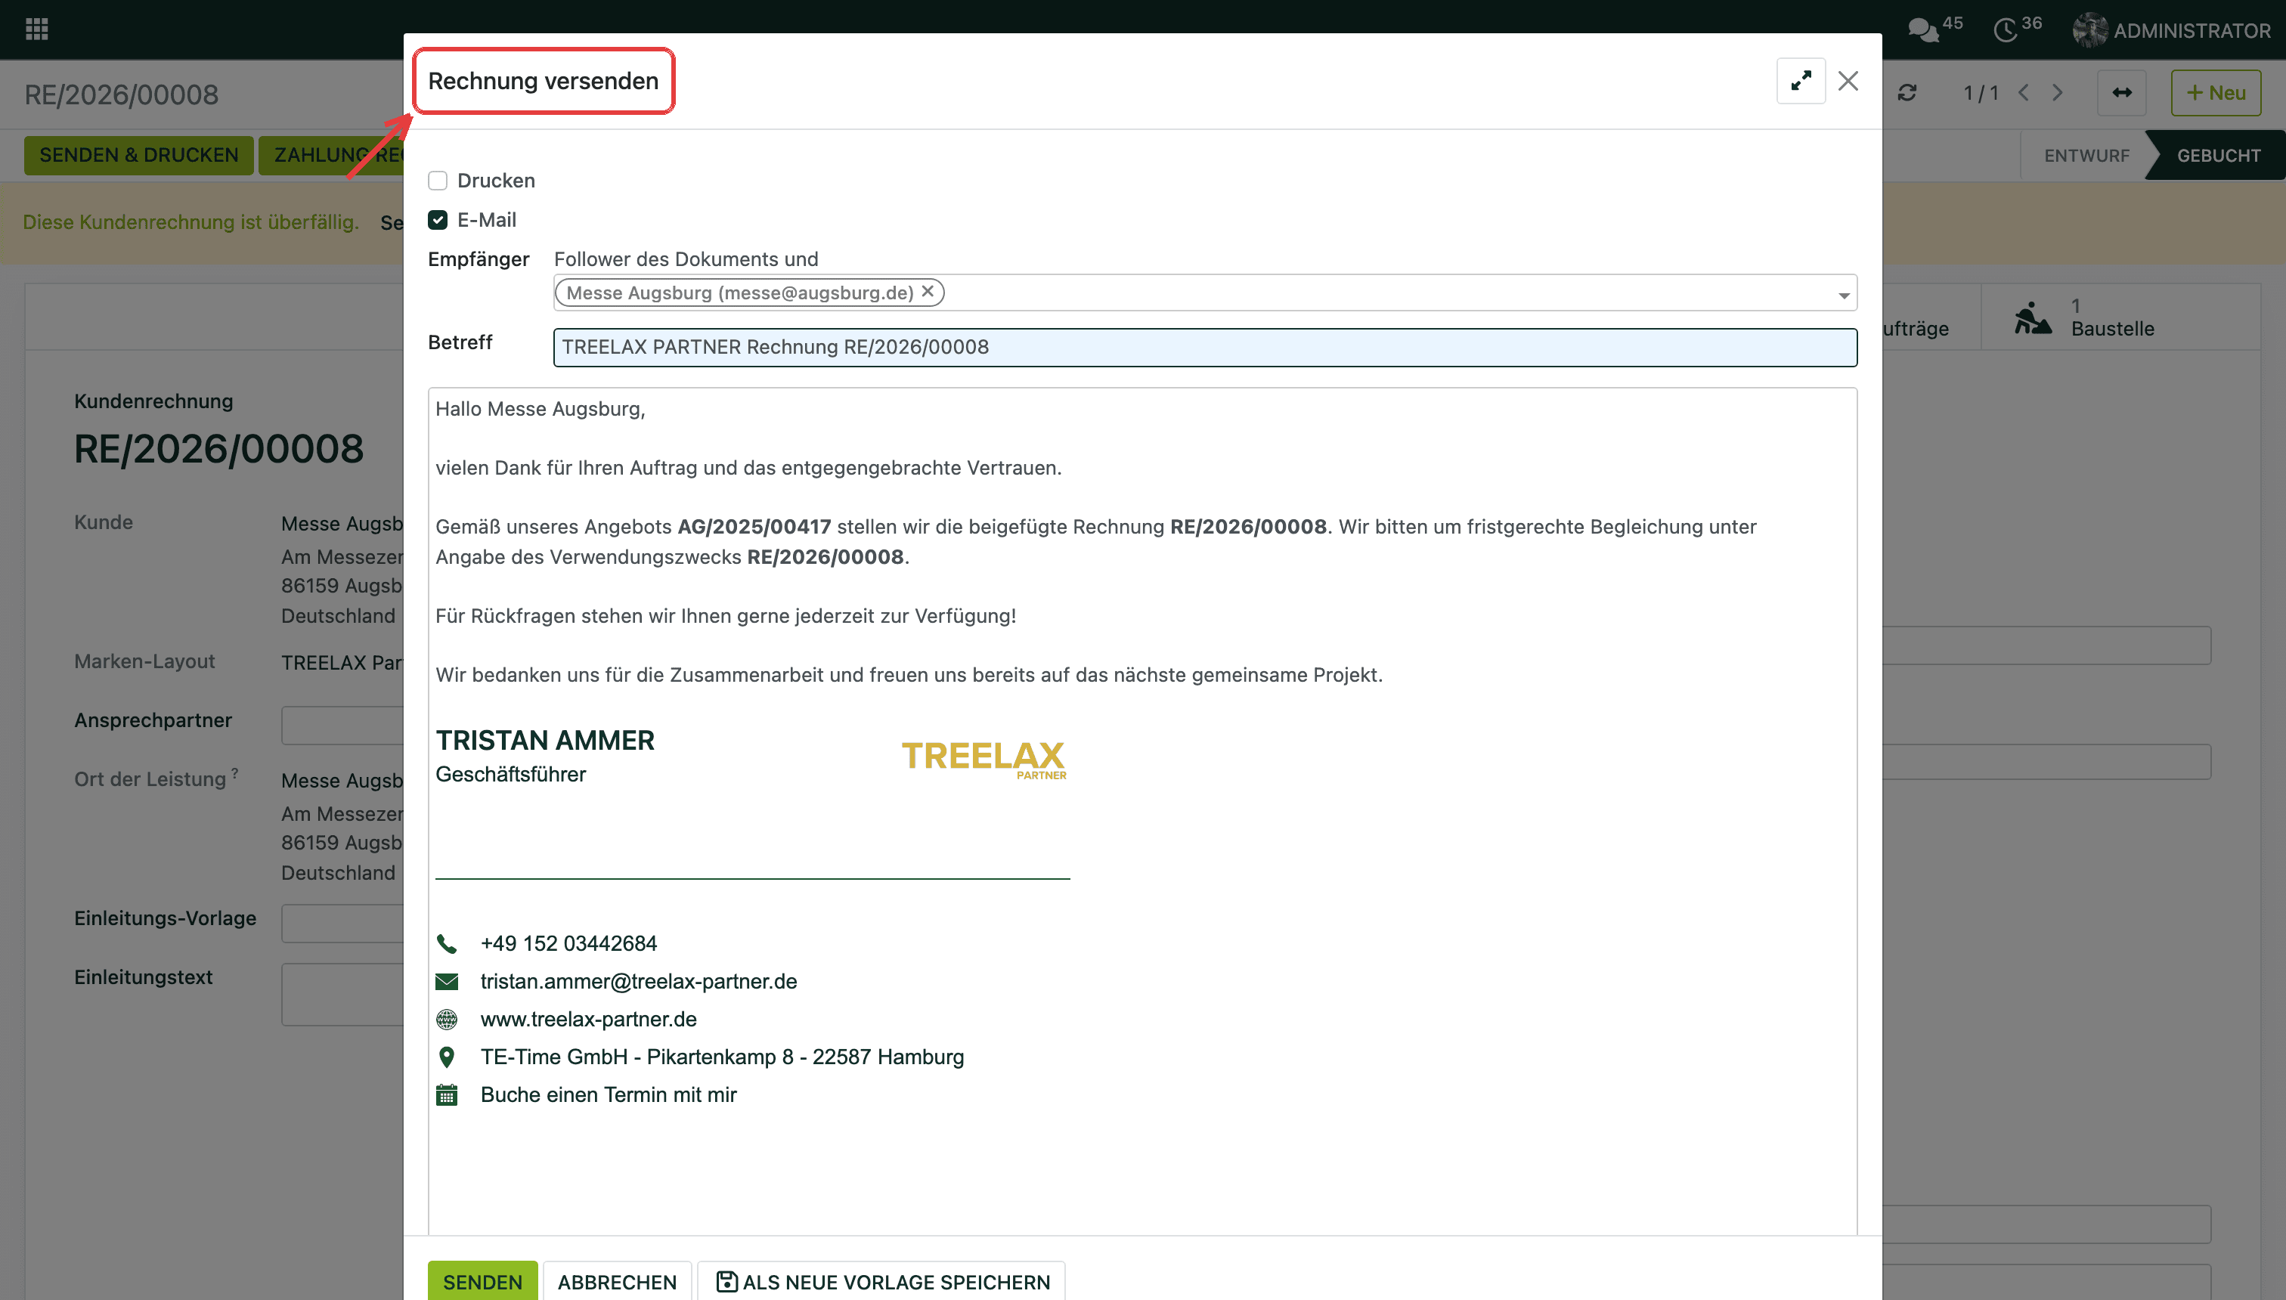This screenshot has width=2286, height=1300.
Task: Click the tristan.ammer@treelax-partner.de email link
Action: (x=639, y=981)
